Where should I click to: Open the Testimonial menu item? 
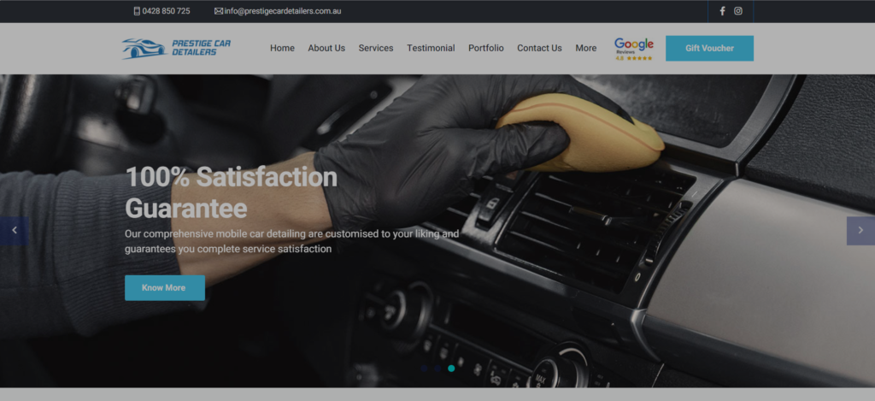point(431,49)
